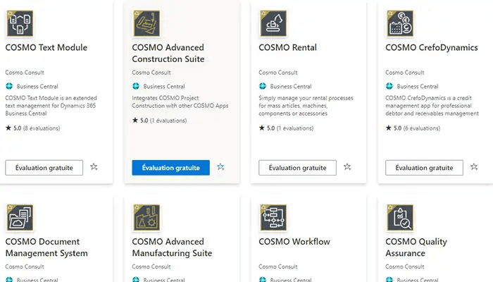Image resolution: width=493 pixels, height=282 pixels.
Task: Click Évaluation gratuite for COSMO Rental
Action: pos(297,167)
